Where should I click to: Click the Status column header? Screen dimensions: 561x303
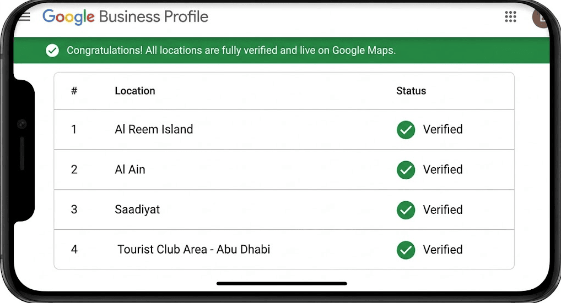(411, 91)
